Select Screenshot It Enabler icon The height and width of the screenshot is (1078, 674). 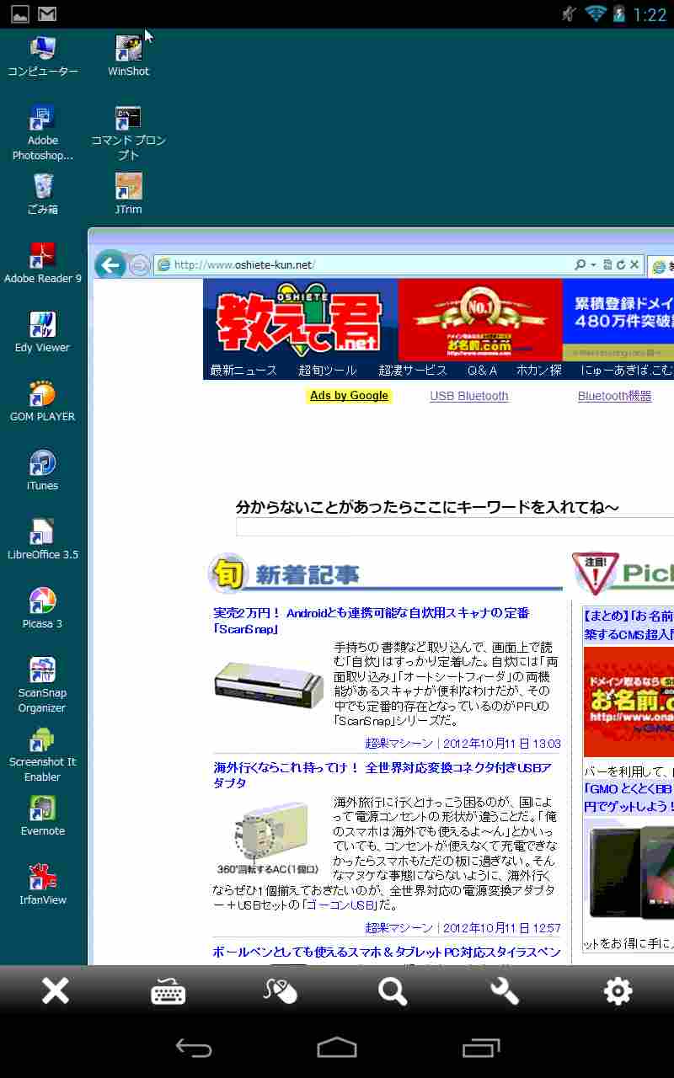(x=43, y=755)
